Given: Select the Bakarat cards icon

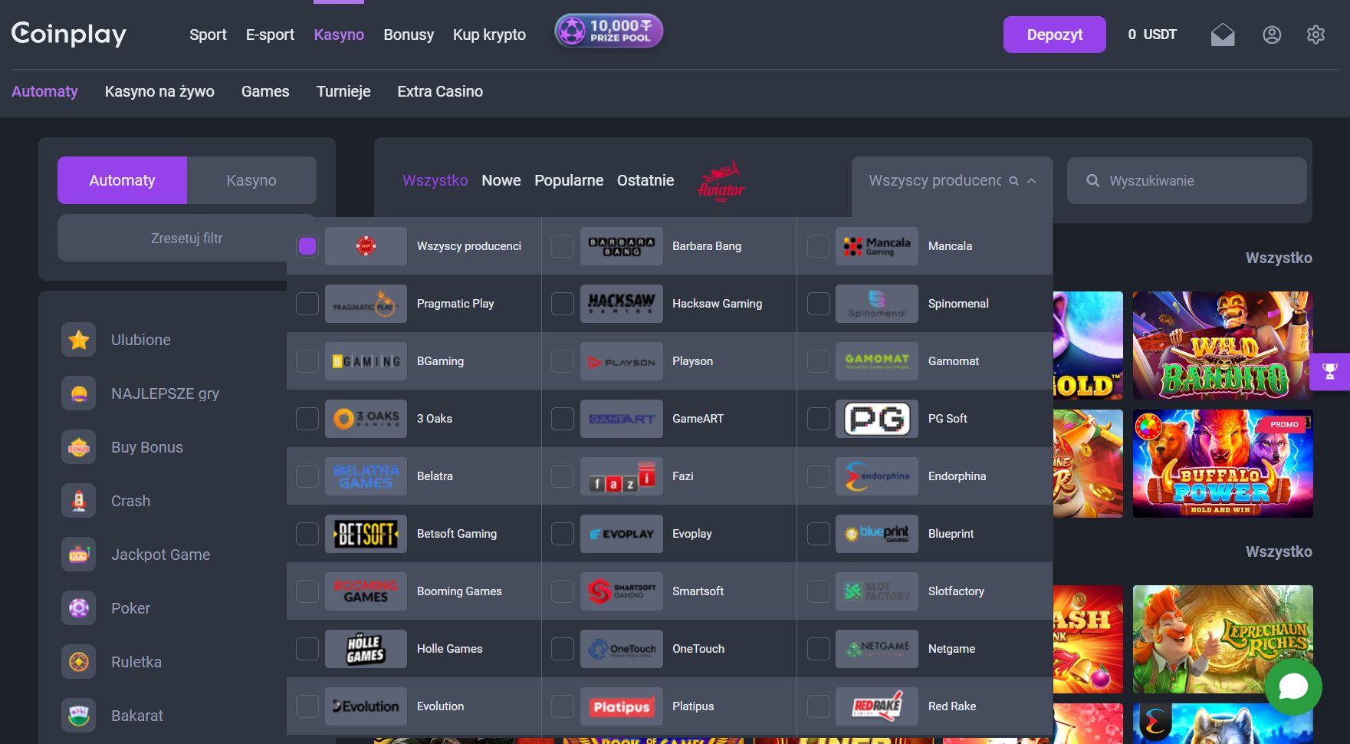Looking at the screenshot, I should click(x=79, y=716).
